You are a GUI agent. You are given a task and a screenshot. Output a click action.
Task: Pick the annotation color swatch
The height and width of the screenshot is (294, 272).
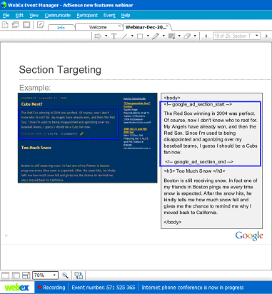pyautogui.click(x=171, y=36)
